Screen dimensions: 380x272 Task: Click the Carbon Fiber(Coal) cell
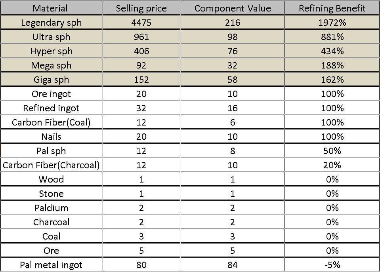[x=51, y=122]
